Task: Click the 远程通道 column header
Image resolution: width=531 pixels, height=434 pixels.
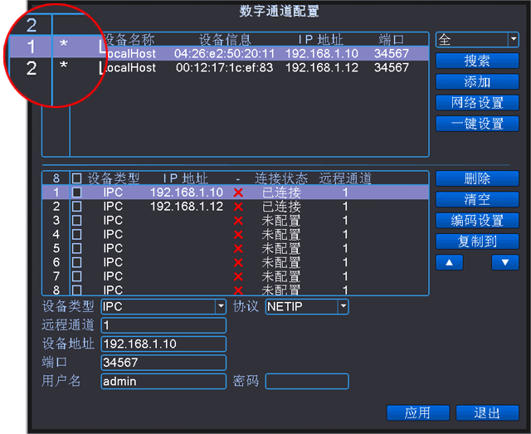Action: click(x=345, y=178)
